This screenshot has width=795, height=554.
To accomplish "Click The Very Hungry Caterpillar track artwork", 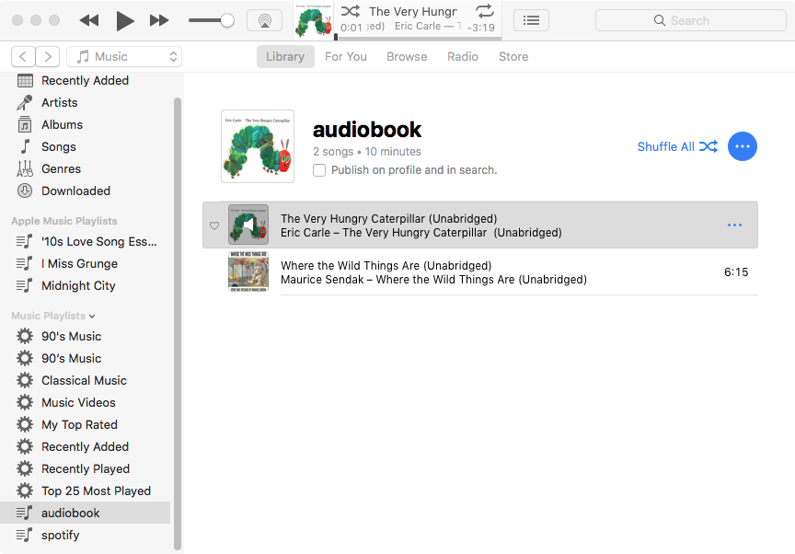I will pyautogui.click(x=248, y=225).
